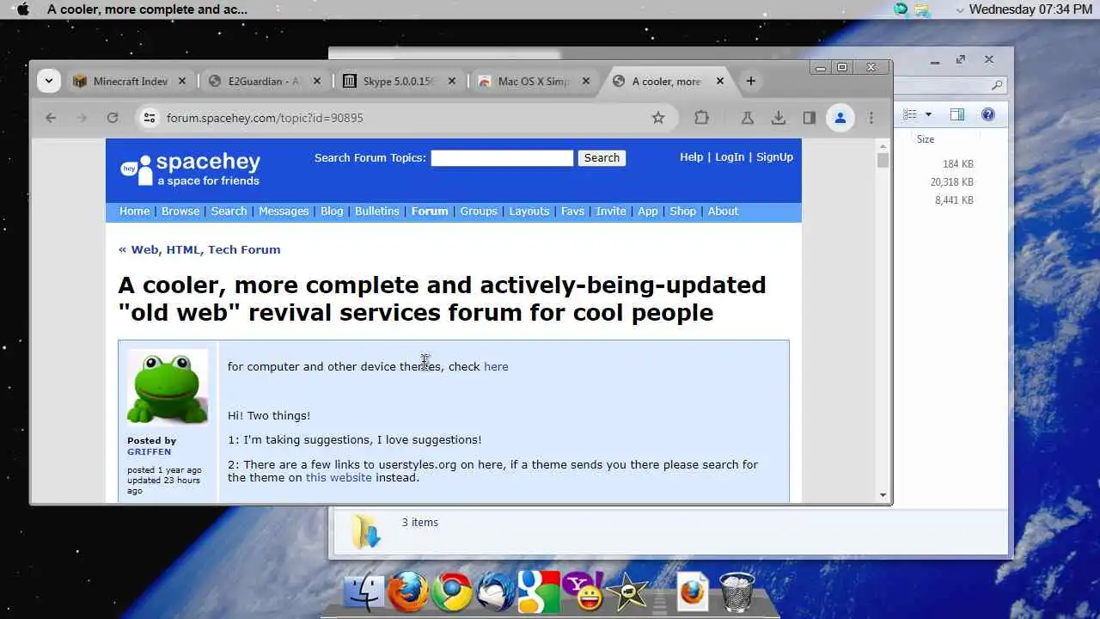This screenshot has height=619, width=1100.
Task: Focus the Search Forum Topics field
Action: tap(502, 157)
